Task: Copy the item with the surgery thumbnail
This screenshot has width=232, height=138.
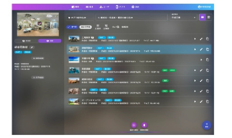Action: (x=208, y=70)
